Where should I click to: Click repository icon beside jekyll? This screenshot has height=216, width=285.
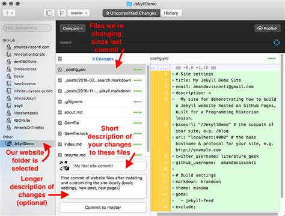click(x=8, y=106)
